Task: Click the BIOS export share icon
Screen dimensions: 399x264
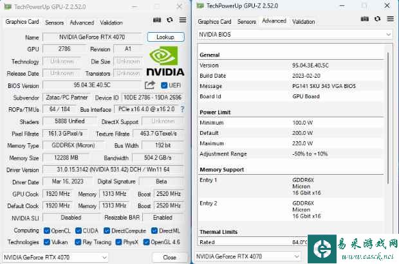Action: click(x=150, y=85)
